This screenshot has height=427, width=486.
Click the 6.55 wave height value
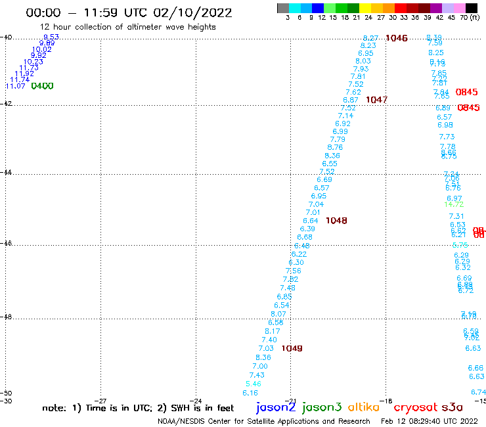coord(330,164)
